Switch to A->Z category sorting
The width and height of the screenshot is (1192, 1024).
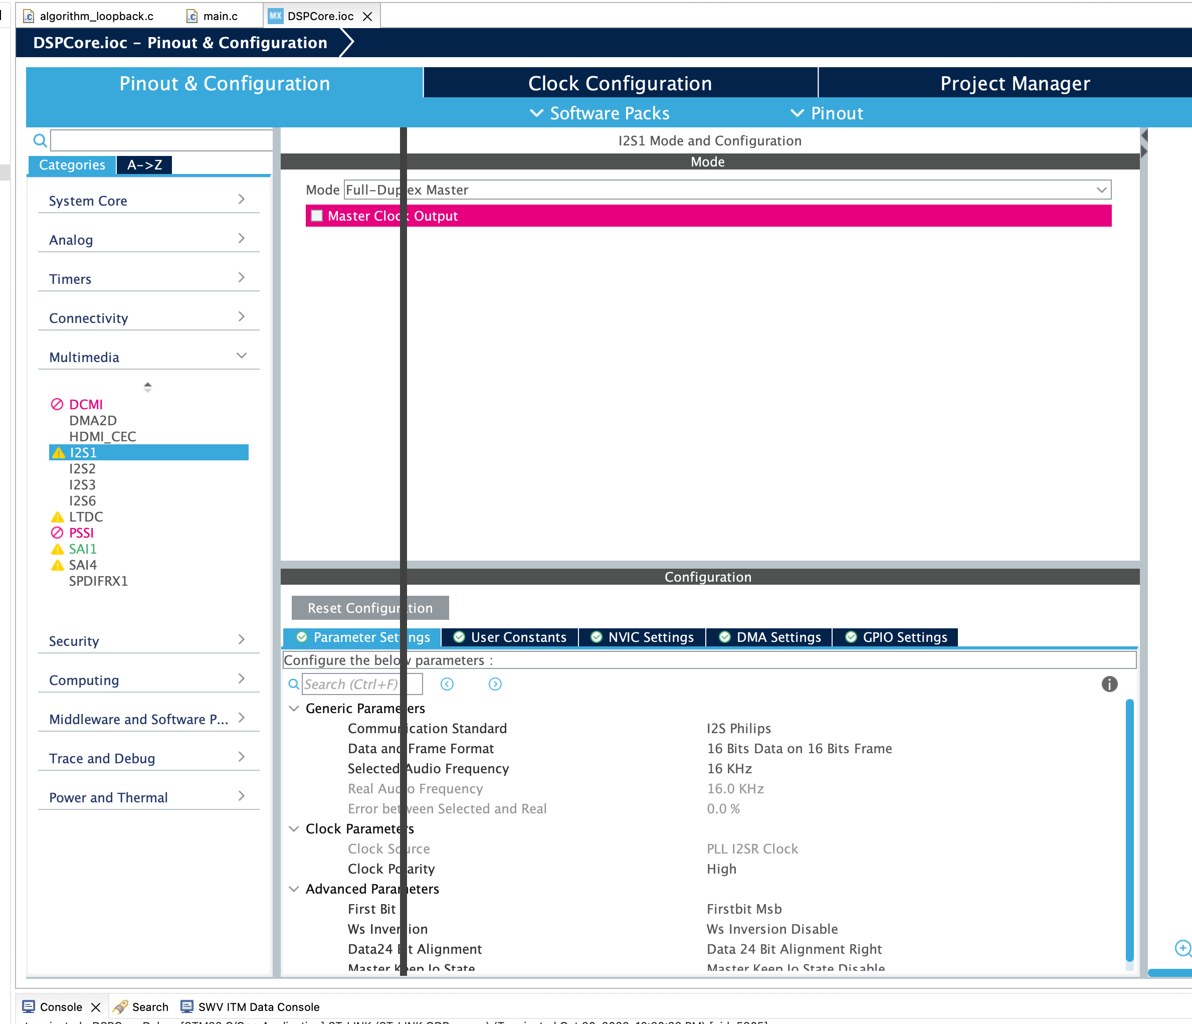[144, 164]
